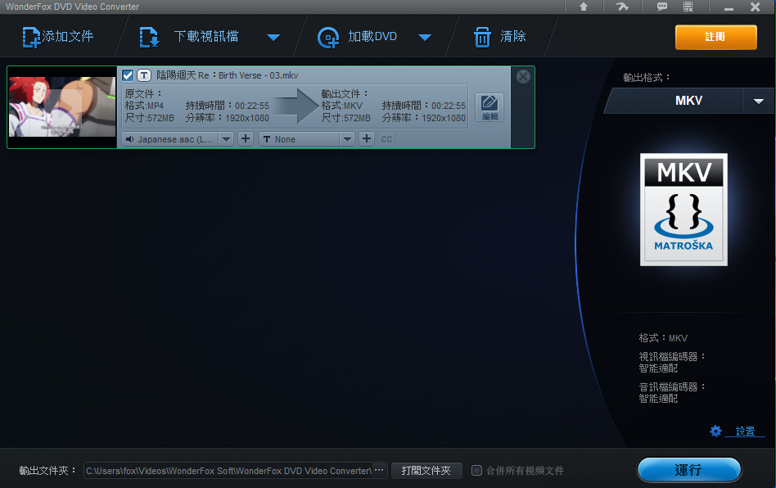The height and width of the screenshot is (488, 776).
Task: Remove the video item with X icon
Action: tap(523, 76)
